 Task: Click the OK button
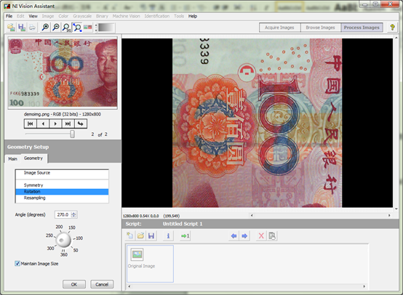(x=74, y=284)
